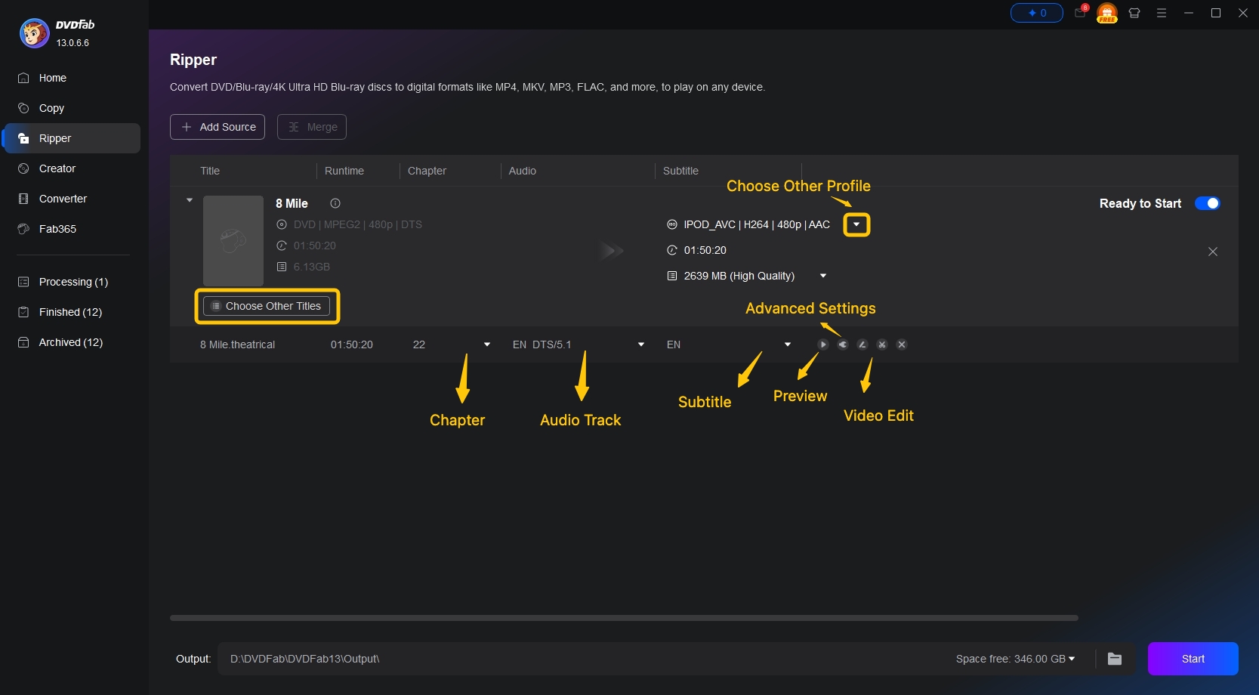Preview the 8 Mile.theatrical title

point(823,344)
